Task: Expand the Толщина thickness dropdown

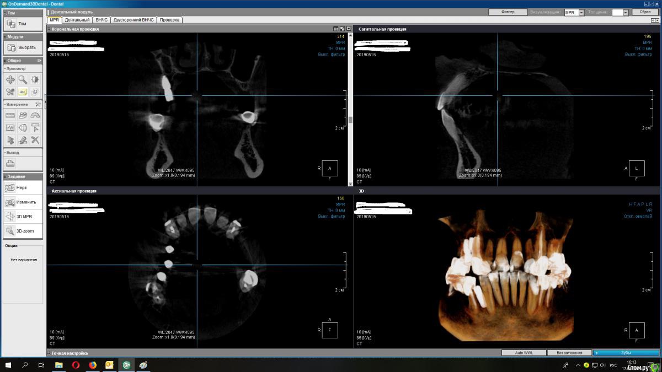Action: tap(625, 12)
